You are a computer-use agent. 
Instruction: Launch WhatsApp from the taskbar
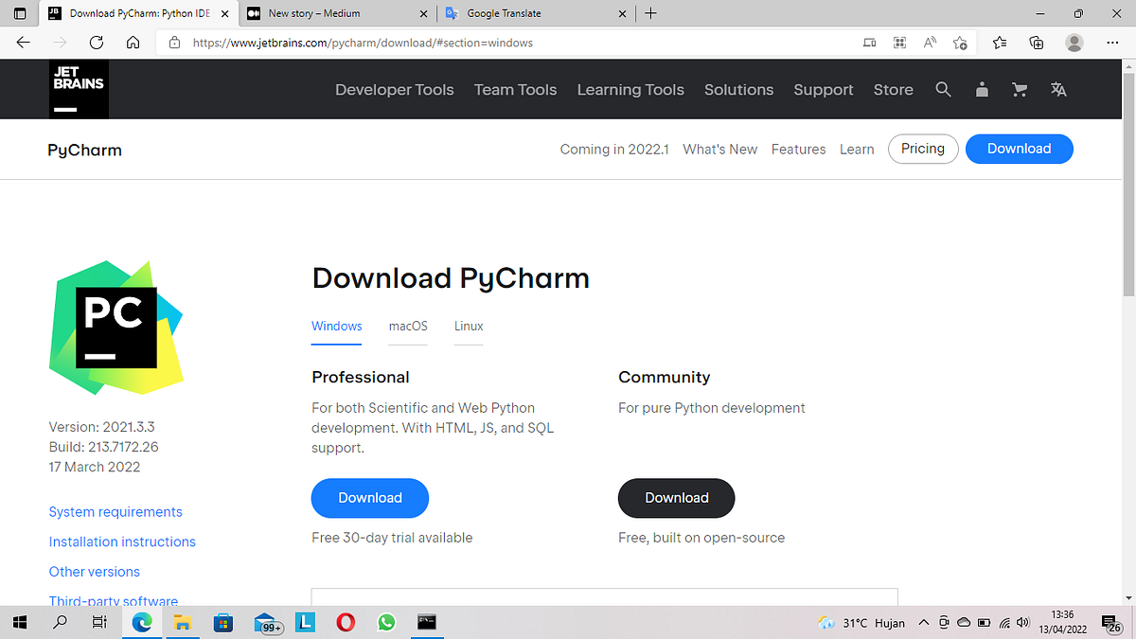pos(386,622)
